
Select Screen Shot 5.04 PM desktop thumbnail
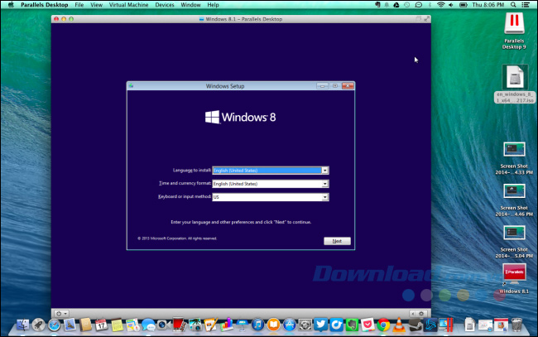514,233
